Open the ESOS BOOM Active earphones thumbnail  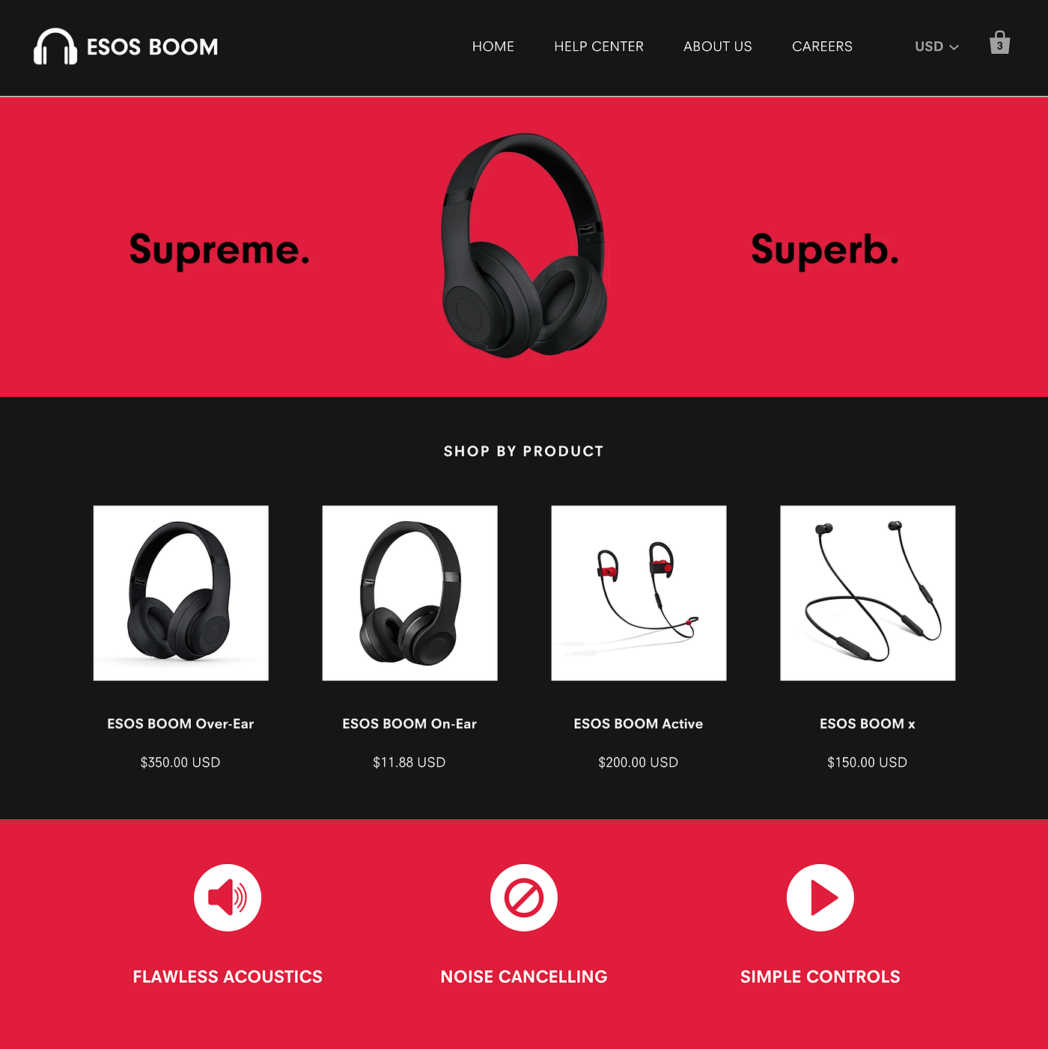(639, 593)
